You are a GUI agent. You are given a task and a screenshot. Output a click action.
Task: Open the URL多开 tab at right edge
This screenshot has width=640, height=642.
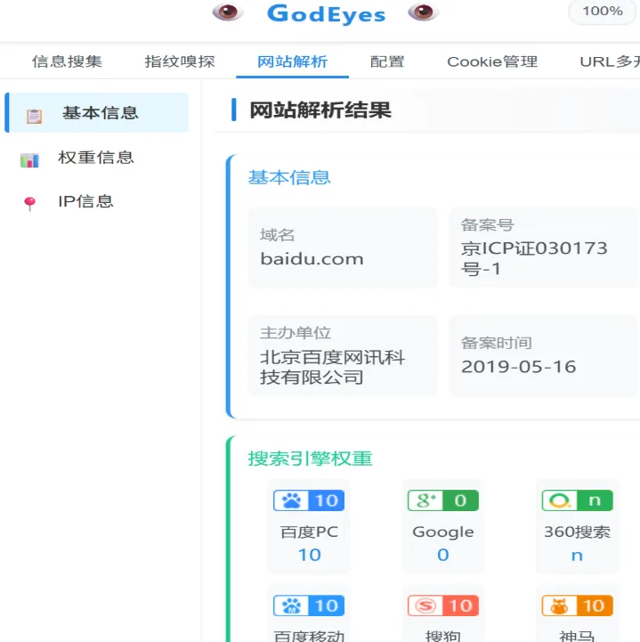[610, 61]
